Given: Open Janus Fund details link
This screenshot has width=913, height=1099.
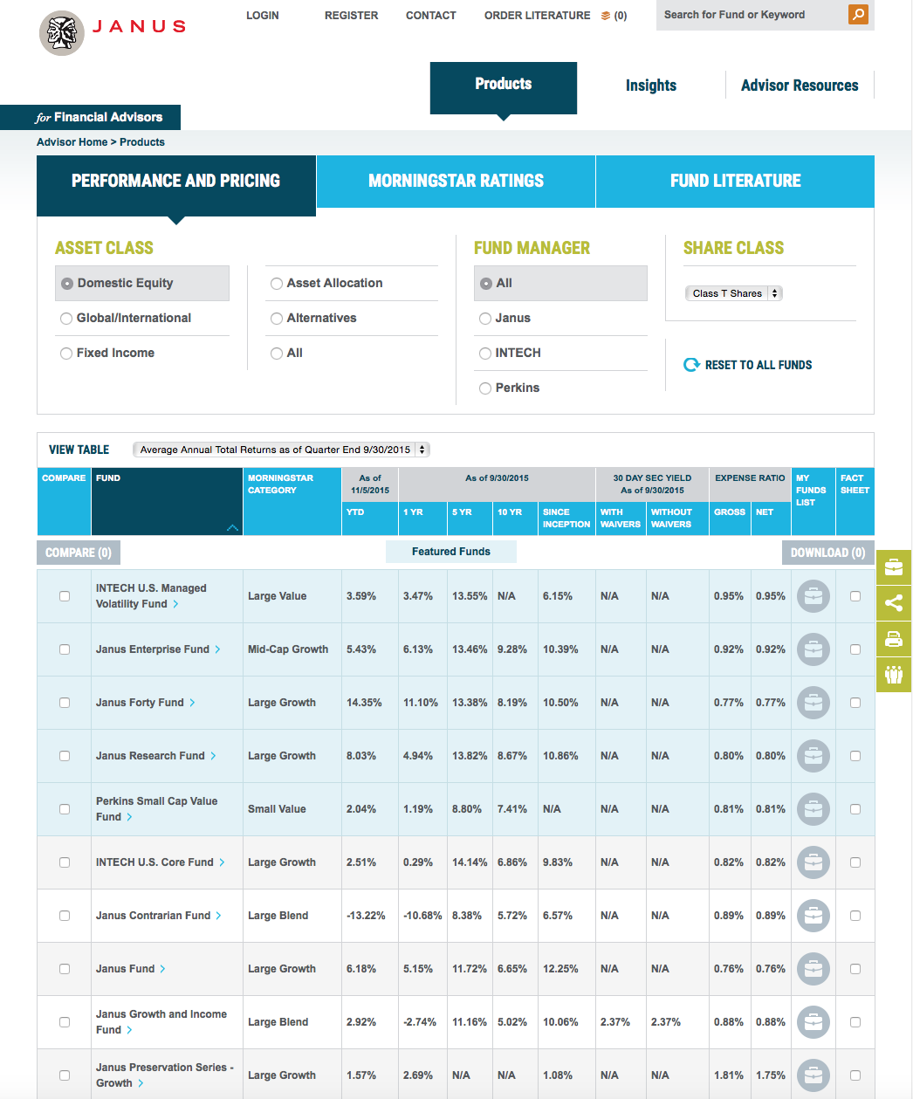Looking at the screenshot, I should 130,969.
